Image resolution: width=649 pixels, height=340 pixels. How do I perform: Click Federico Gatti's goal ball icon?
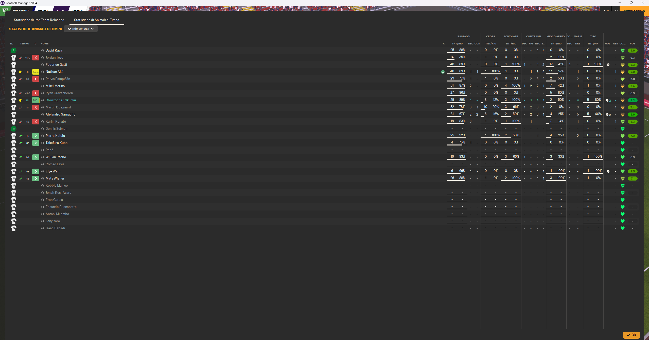point(608,65)
